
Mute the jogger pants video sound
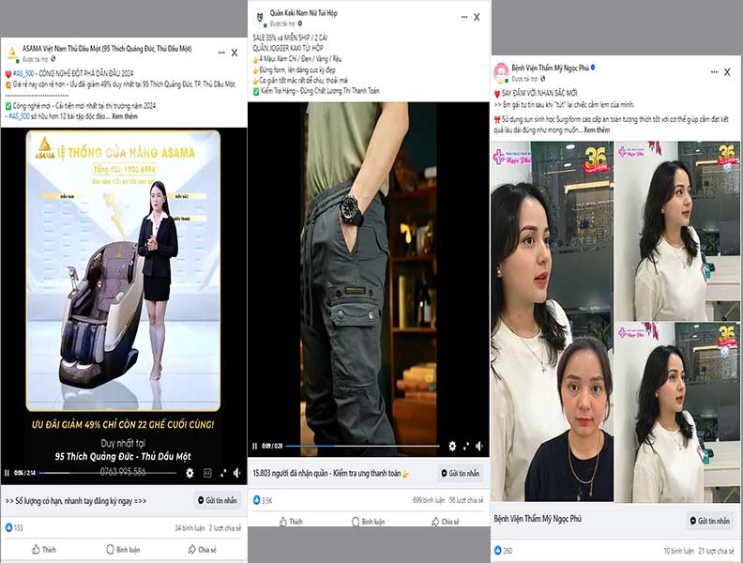479,447
